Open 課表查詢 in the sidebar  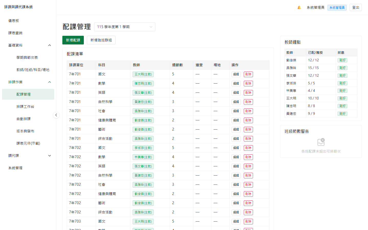click(28, 33)
